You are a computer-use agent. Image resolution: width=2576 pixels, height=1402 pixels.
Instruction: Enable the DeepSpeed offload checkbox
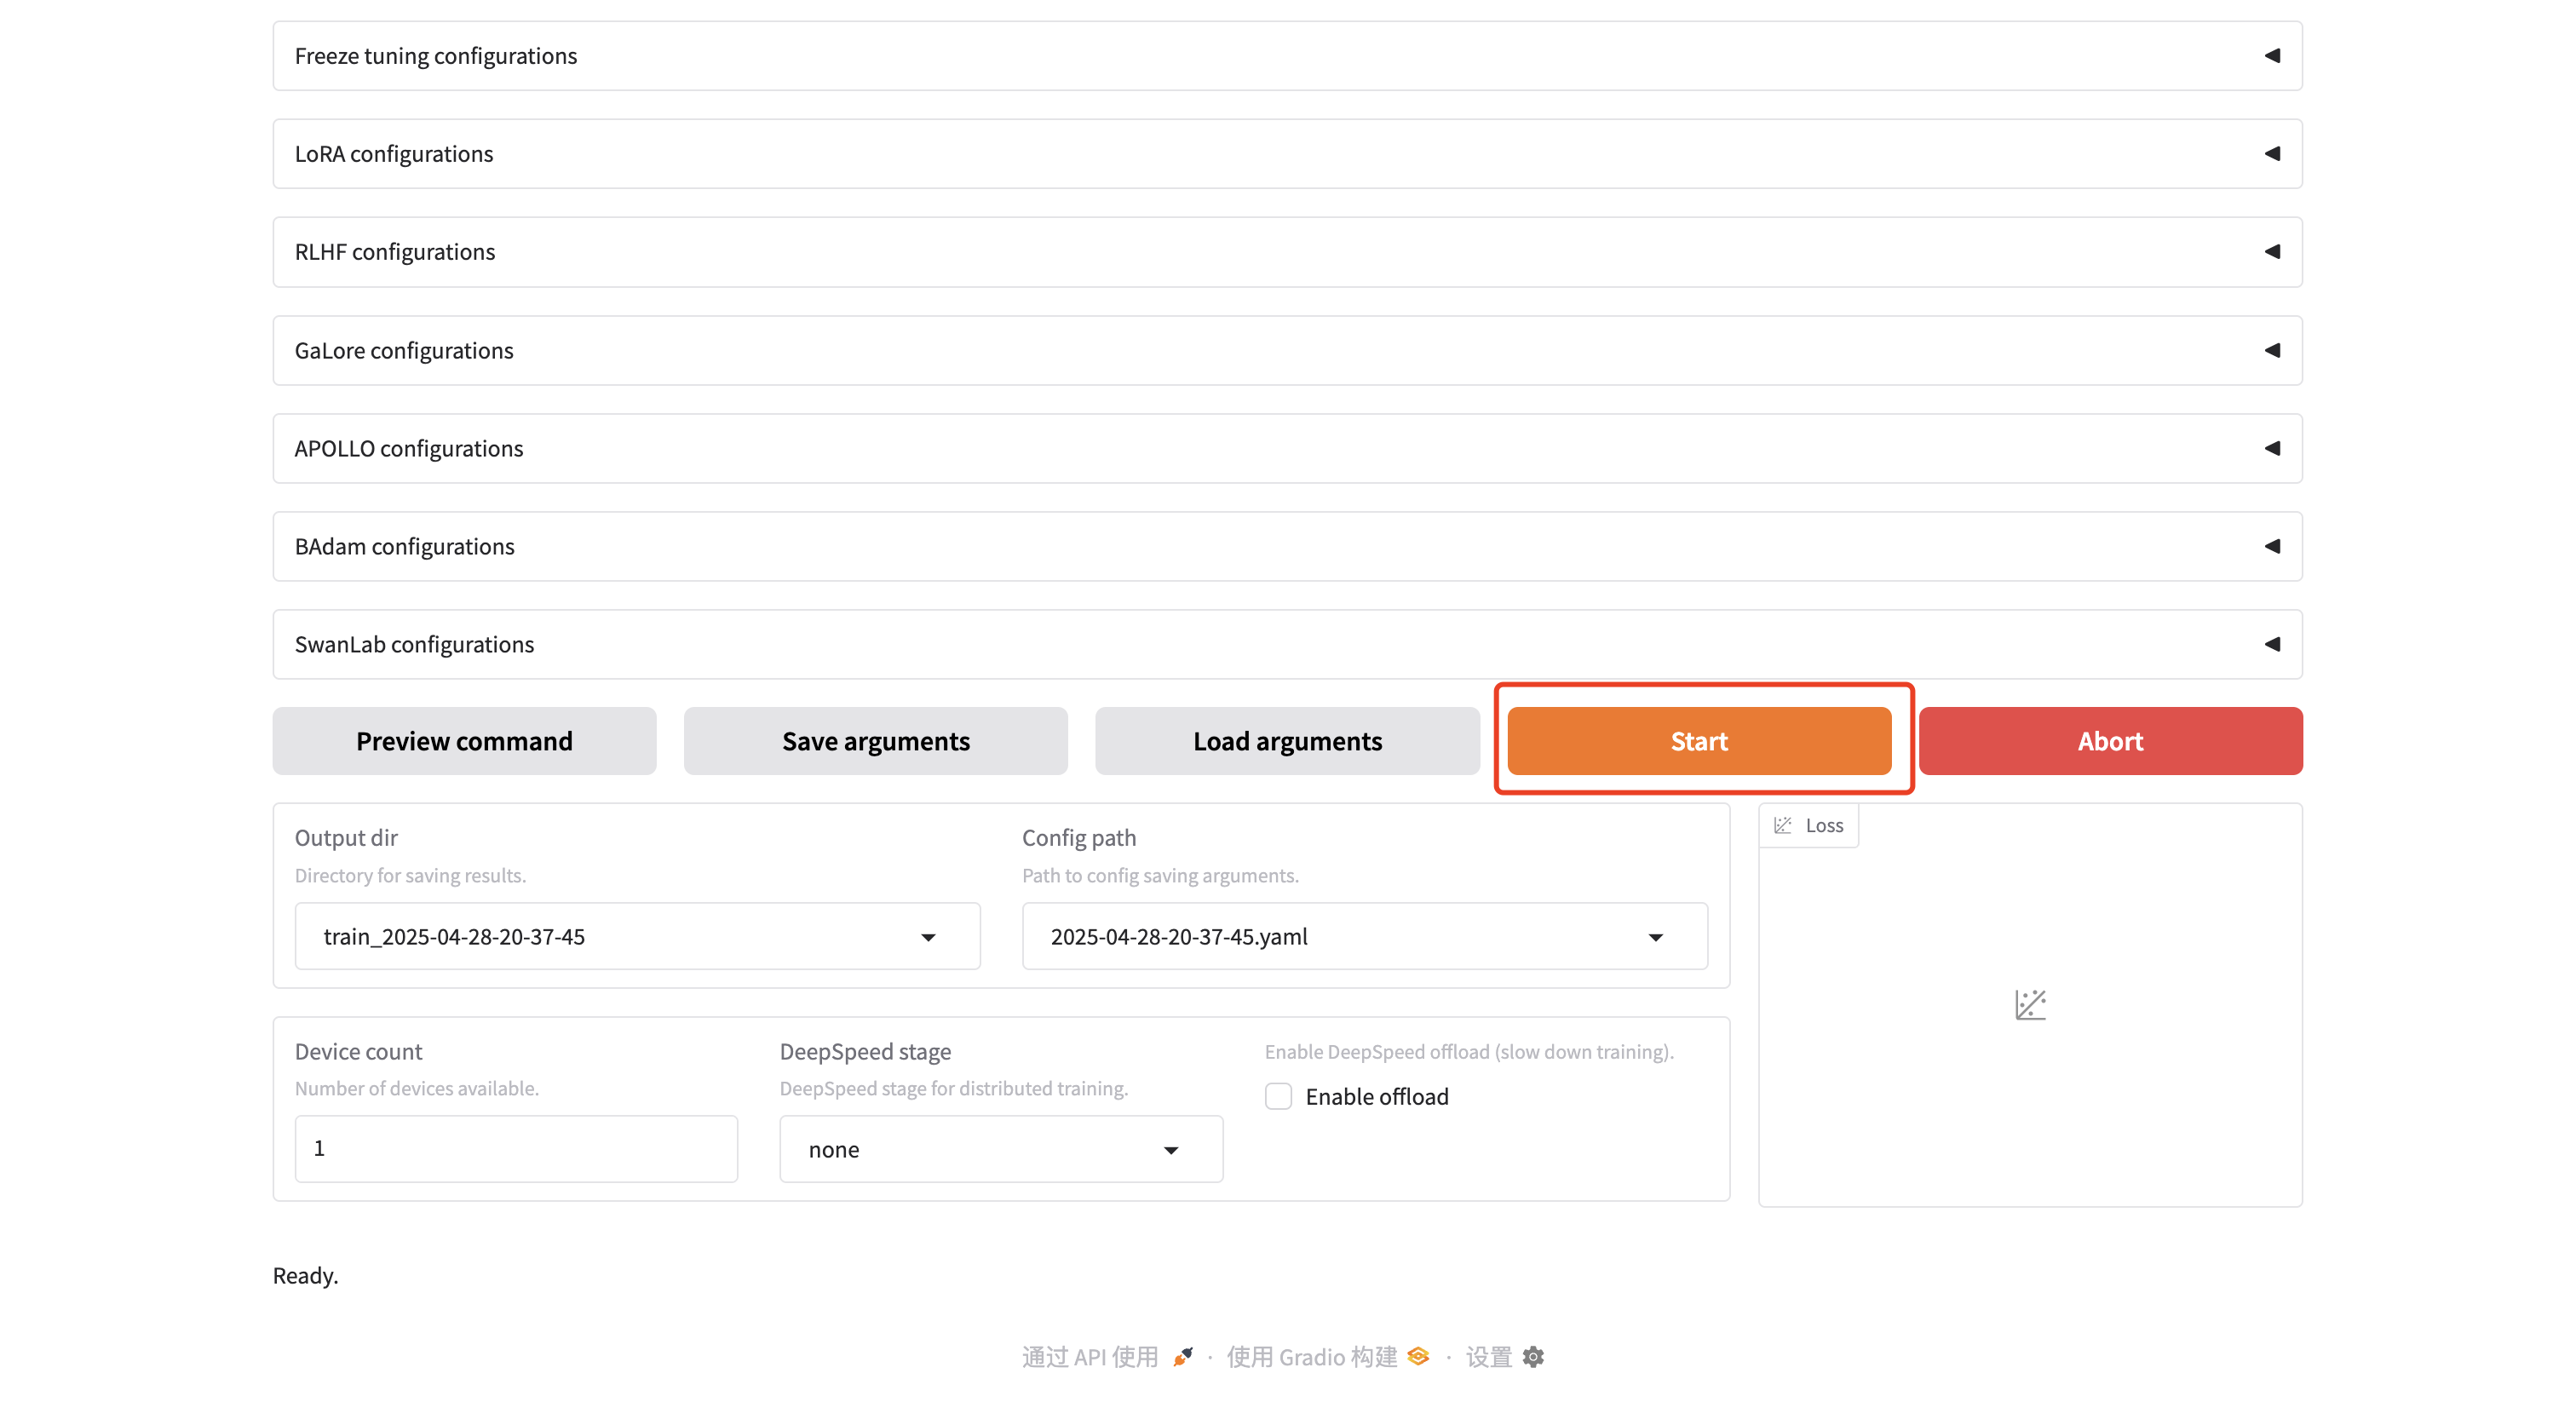(x=1278, y=1096)
